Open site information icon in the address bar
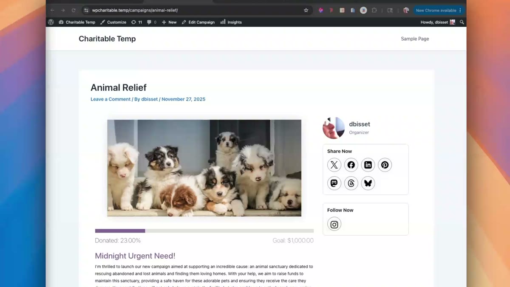Screen dimensions: 510x287 tap(86, 10)
